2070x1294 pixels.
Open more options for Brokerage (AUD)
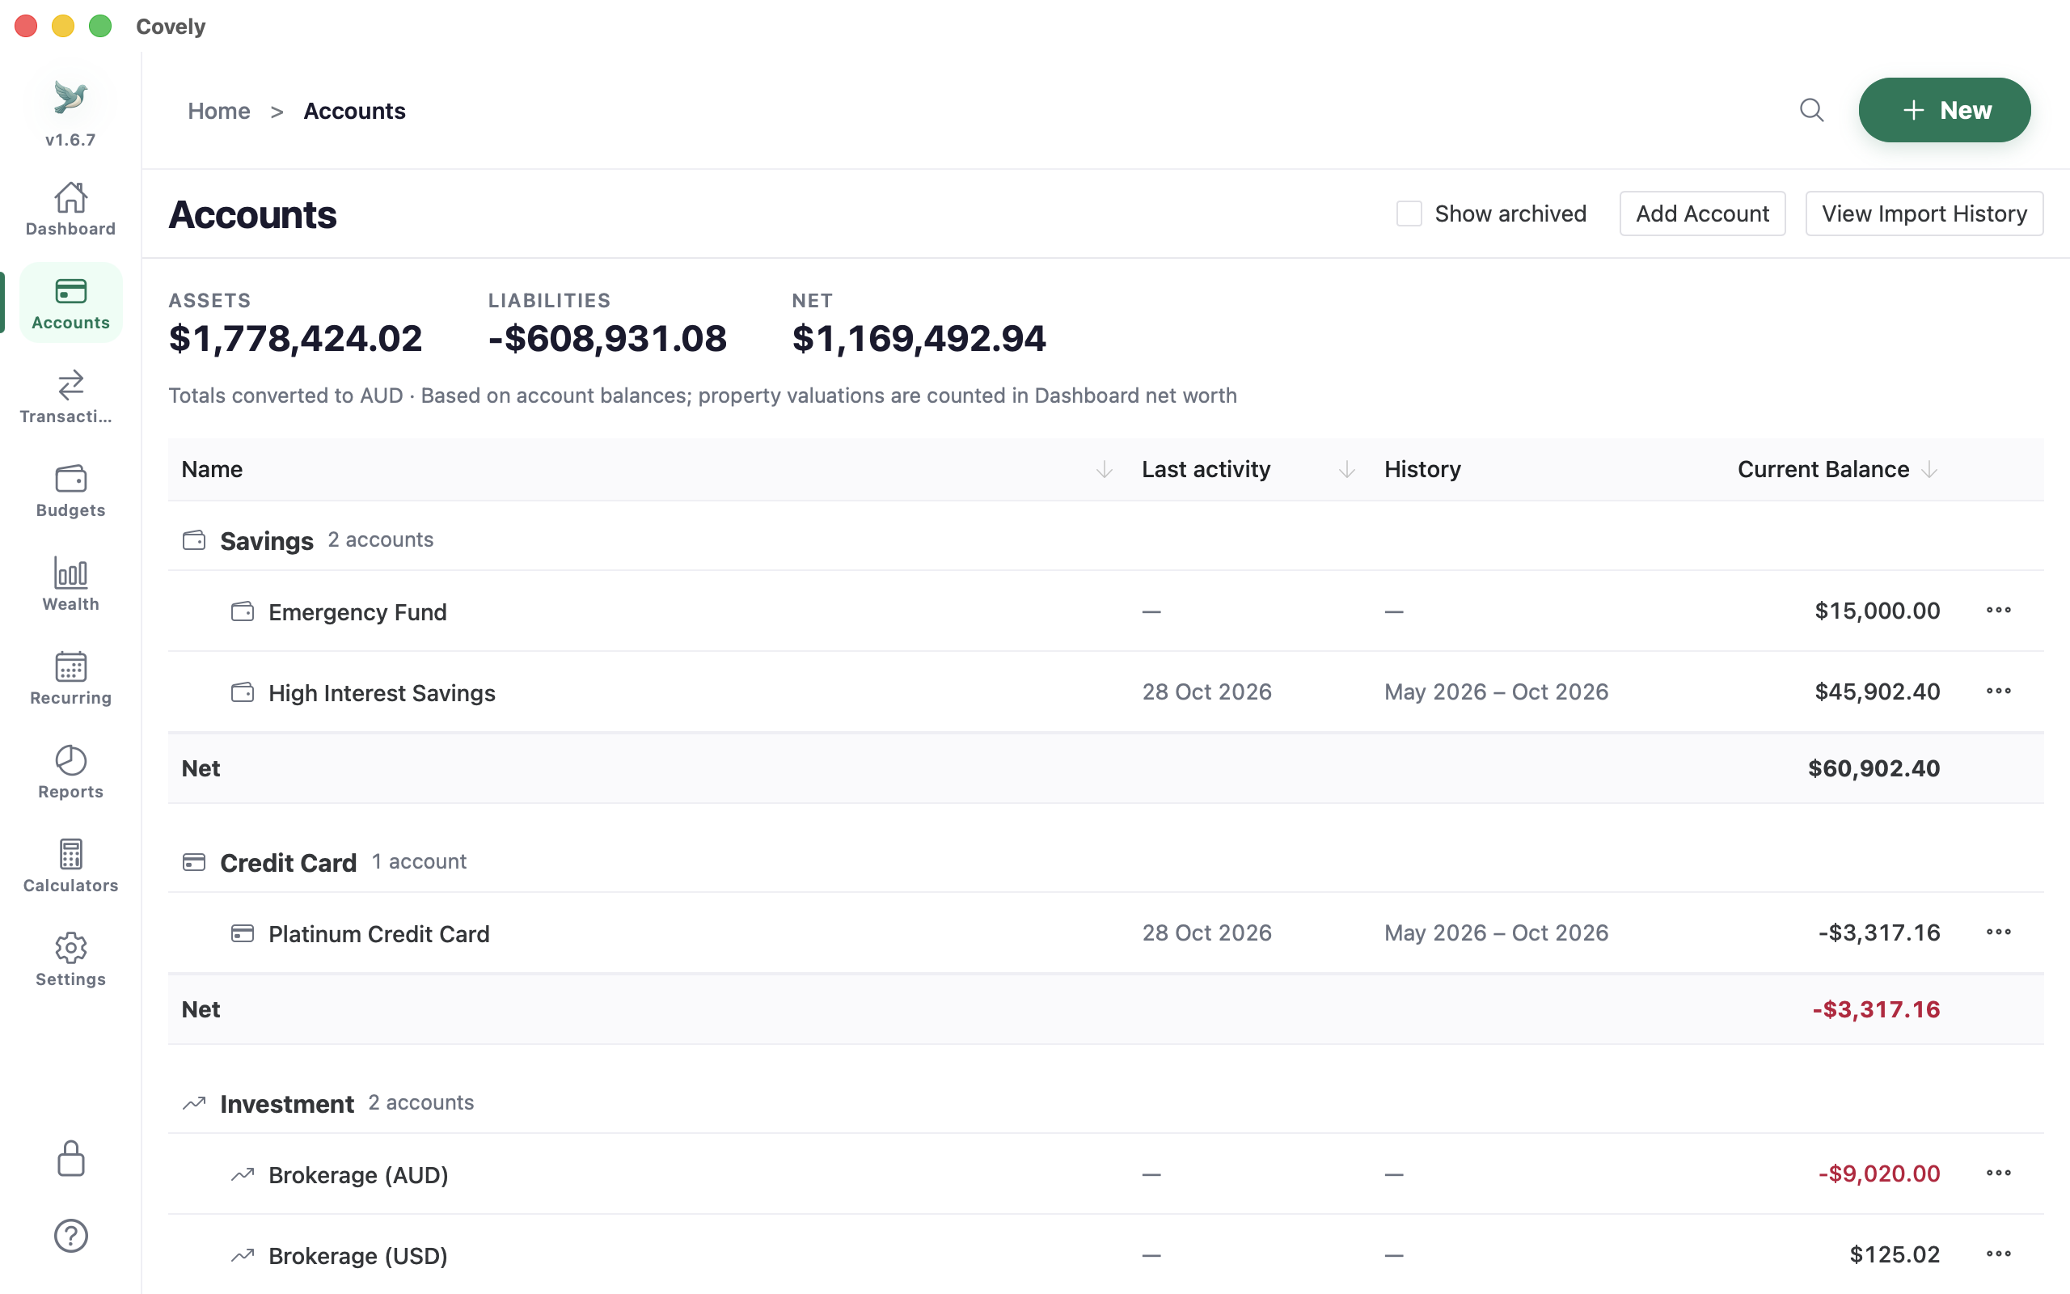[x=1998, y=1174]
